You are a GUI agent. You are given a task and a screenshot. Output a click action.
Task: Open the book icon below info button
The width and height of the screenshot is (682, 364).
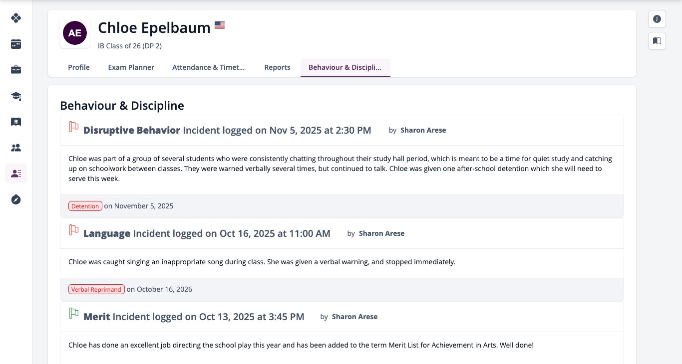(x=657, y=40)
